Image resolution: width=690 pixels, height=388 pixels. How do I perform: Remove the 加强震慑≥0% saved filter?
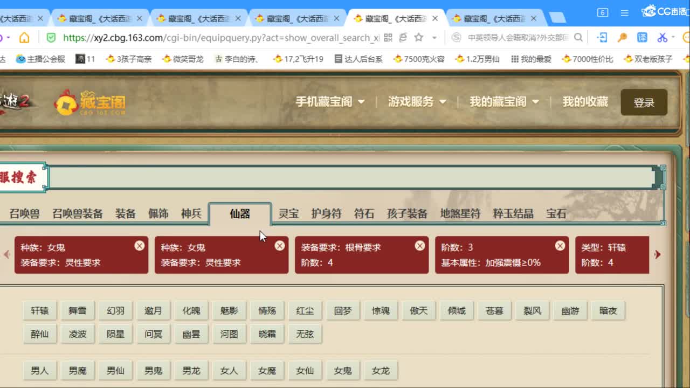(560, 246)
